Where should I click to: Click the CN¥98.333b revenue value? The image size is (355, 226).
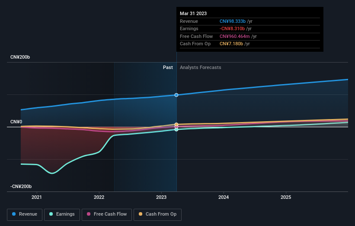233,21
